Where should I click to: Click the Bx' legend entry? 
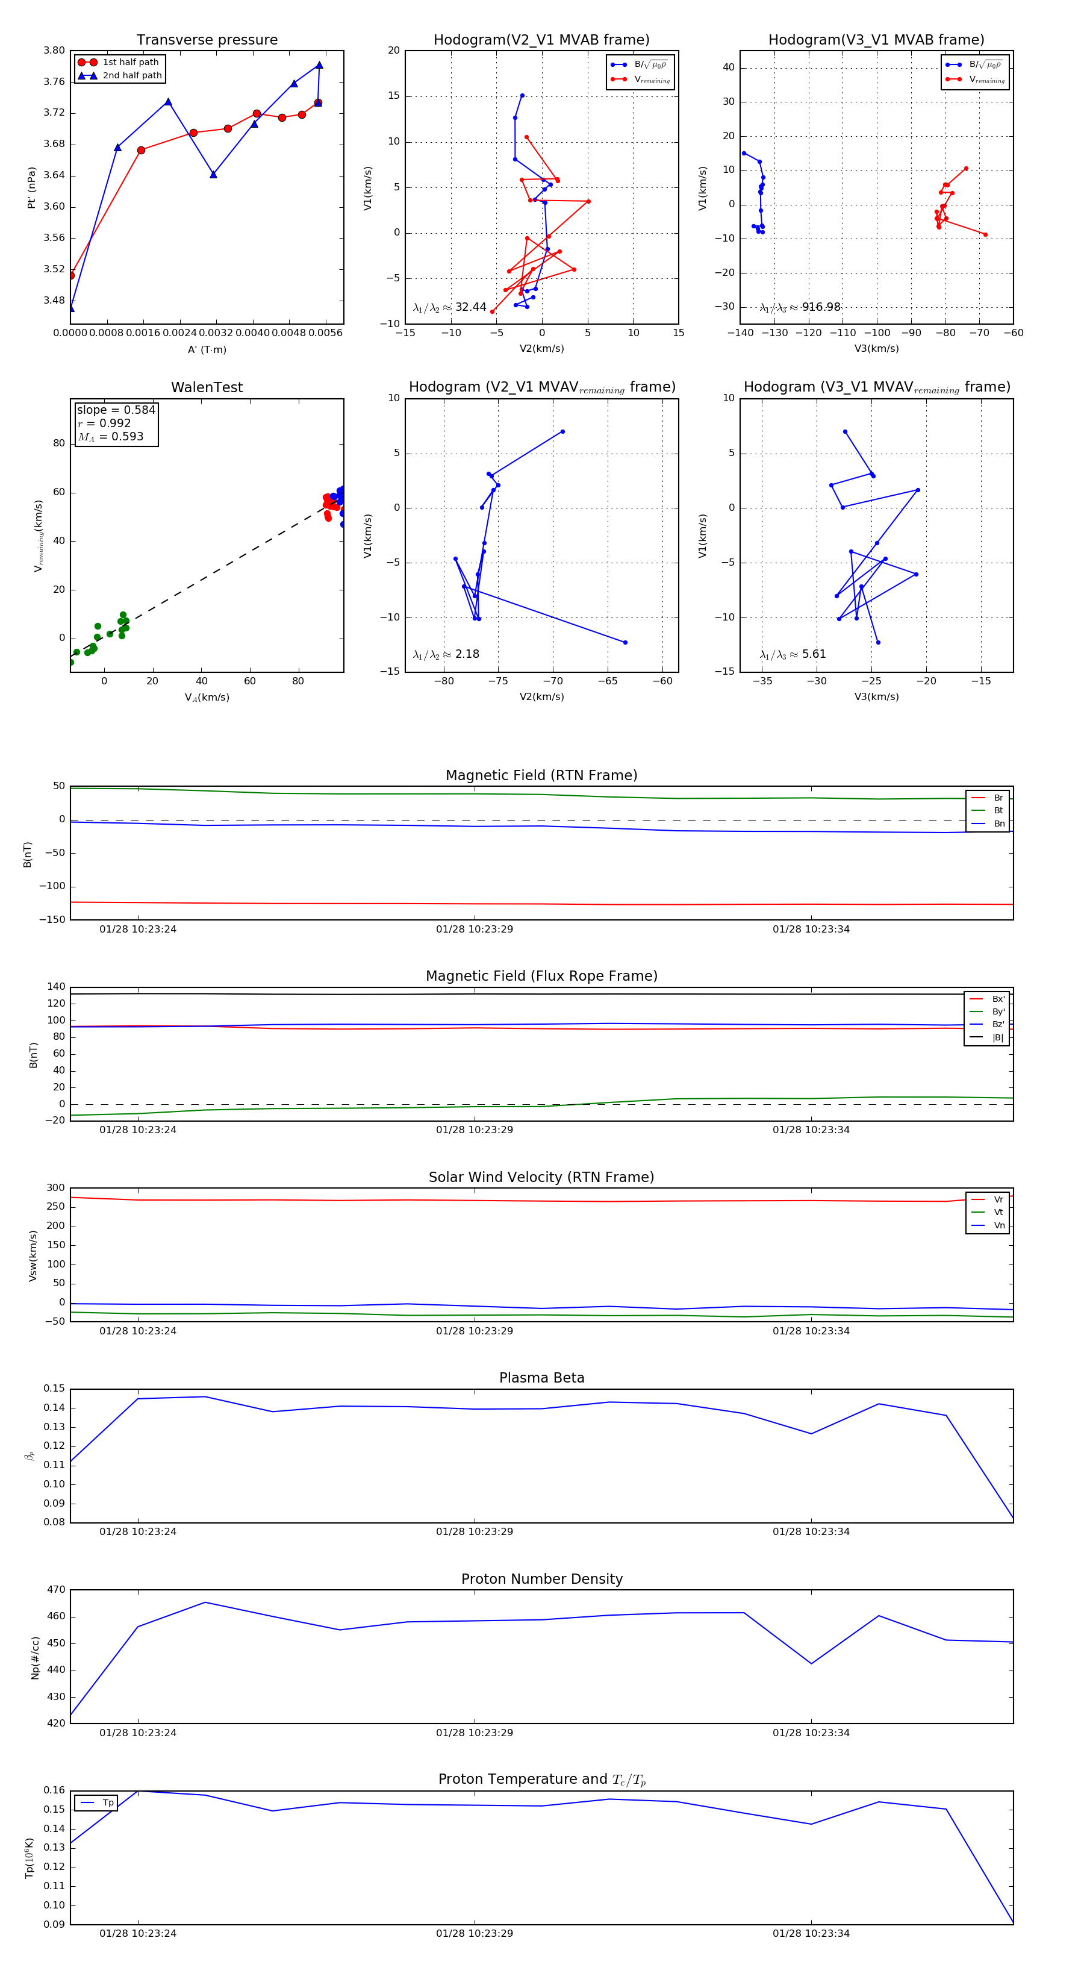[x=987, y=999]
